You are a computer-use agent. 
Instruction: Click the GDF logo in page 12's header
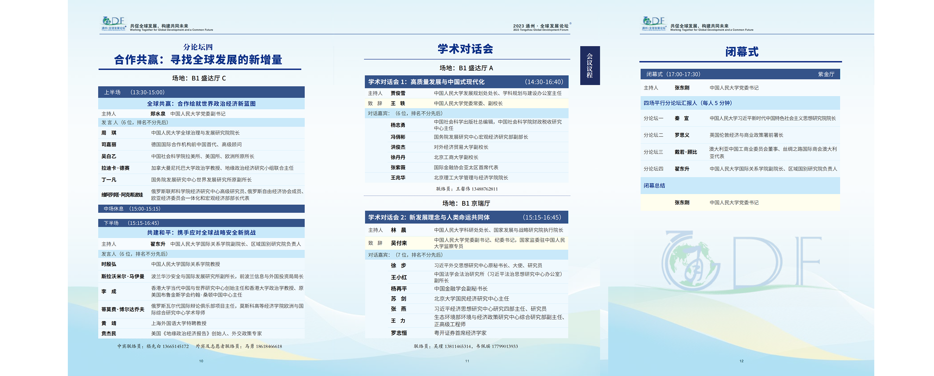tap(654, 24)
